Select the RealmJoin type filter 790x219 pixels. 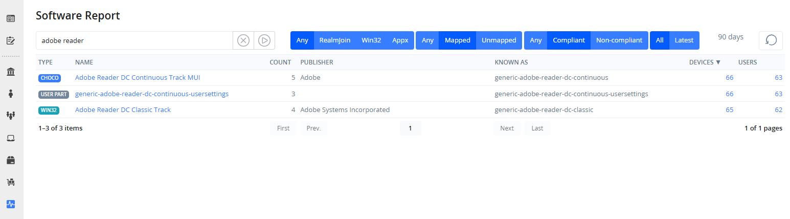(x=334, y=40)
